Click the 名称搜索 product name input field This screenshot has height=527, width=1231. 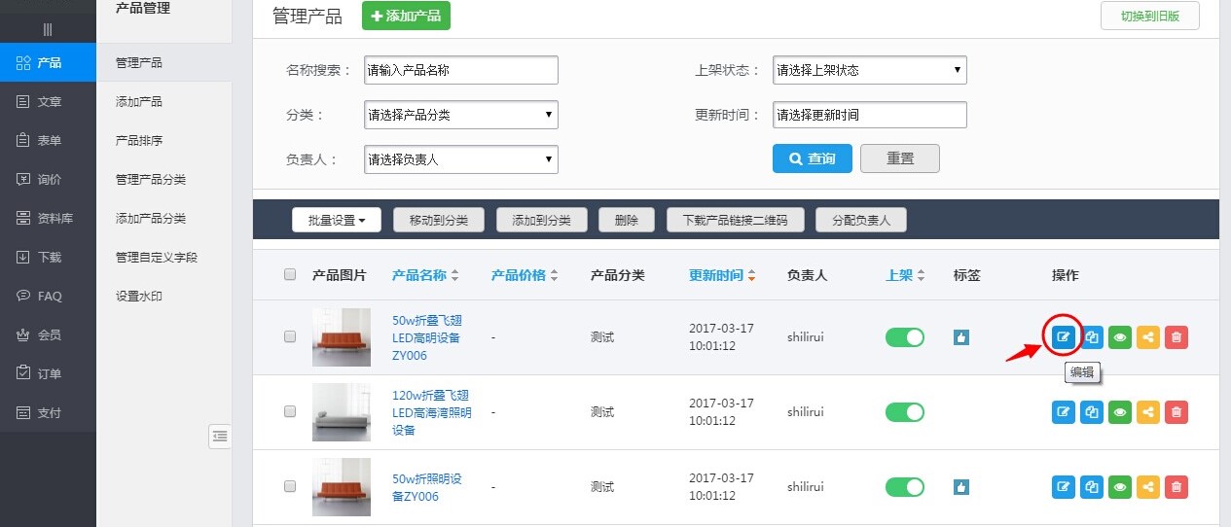click(460, 70)
